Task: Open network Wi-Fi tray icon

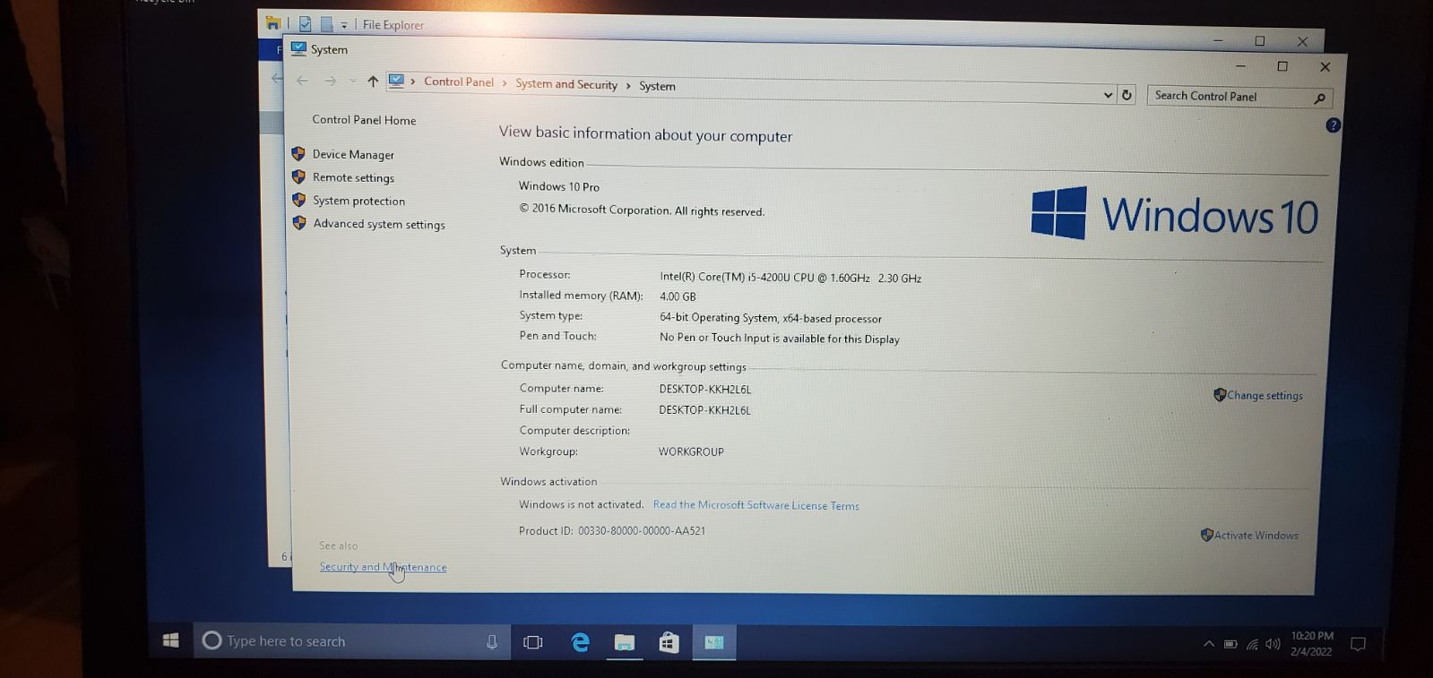Action: 1252,644
